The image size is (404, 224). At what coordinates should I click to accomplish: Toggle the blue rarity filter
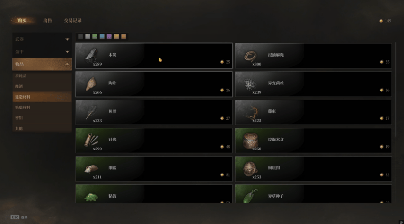102,37
